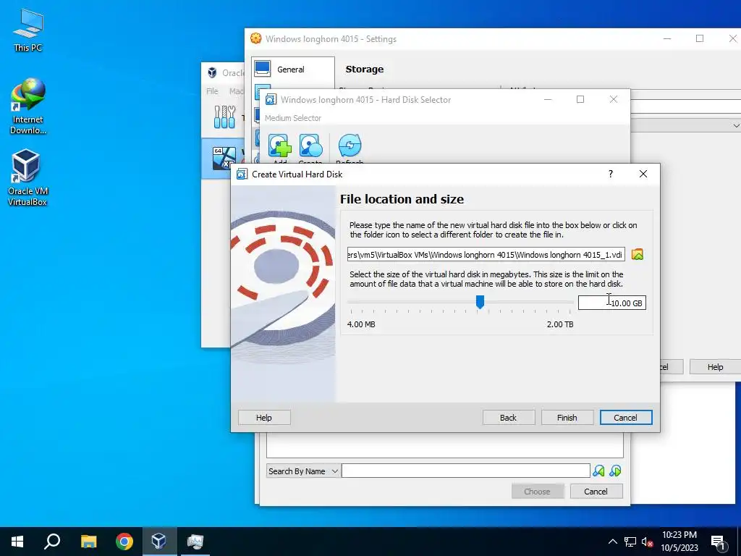741x556 pixels.
Task: Minimize the Hard Disk Selector window
Action: 548,99
